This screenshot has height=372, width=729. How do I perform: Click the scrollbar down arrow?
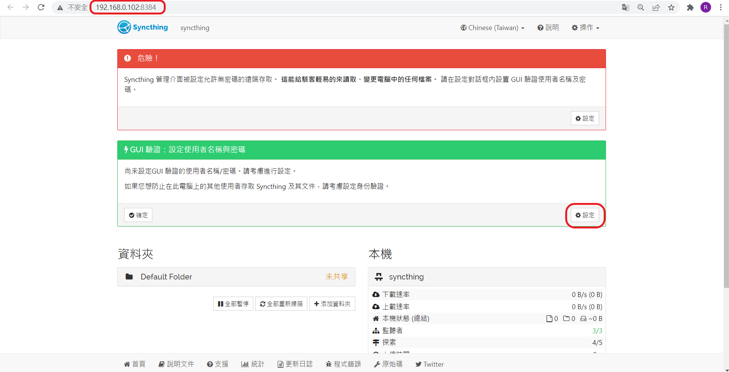[726, 369]
